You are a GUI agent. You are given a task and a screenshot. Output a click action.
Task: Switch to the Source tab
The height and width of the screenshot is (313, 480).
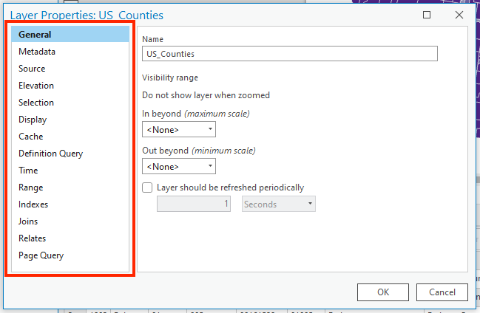(x=70, y=69)
